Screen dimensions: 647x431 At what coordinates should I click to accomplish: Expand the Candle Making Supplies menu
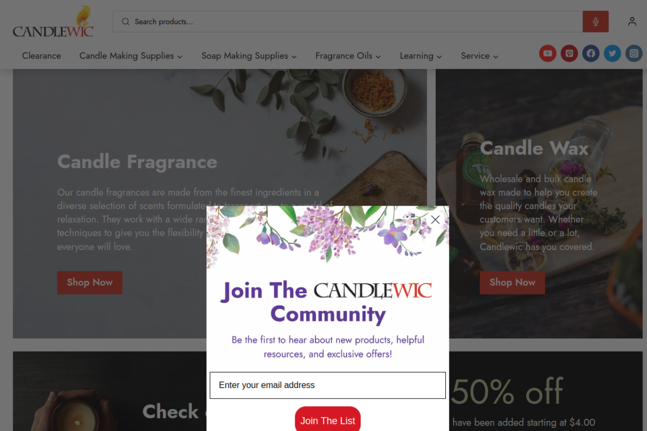pos(131,56)
